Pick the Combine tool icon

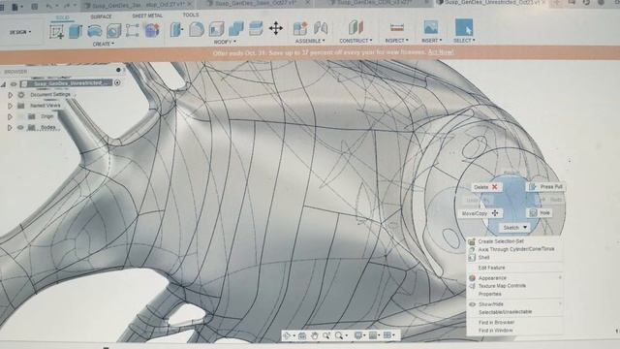[x=236, y=29]
